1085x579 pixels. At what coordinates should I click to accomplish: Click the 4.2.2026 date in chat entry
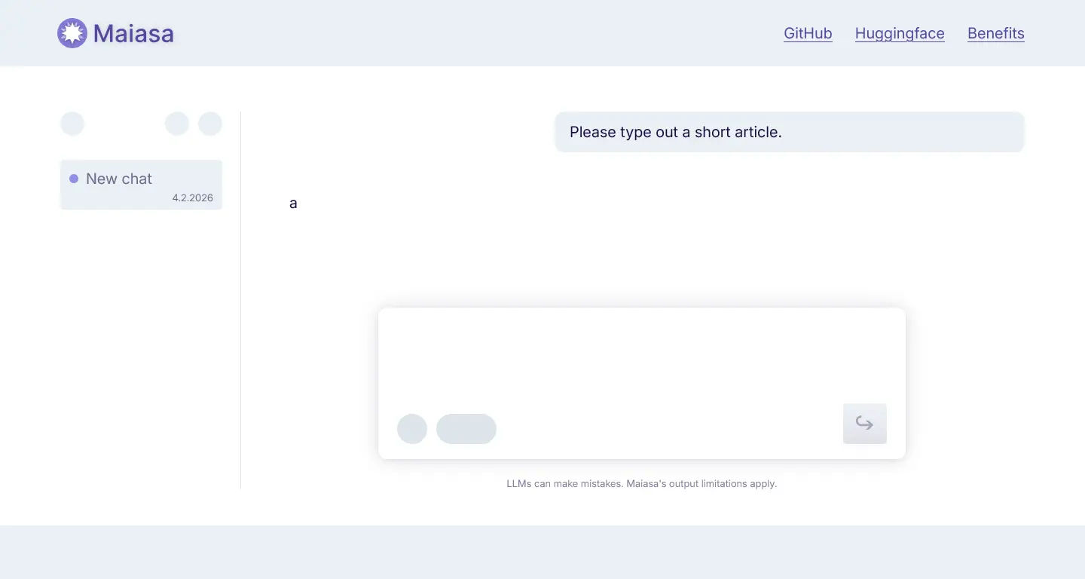[x=192, y=198]
